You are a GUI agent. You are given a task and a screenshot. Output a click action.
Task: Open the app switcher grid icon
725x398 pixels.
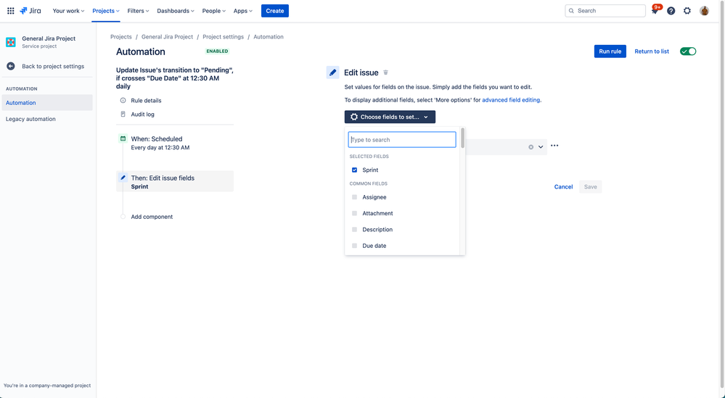[x=11, y=11]
